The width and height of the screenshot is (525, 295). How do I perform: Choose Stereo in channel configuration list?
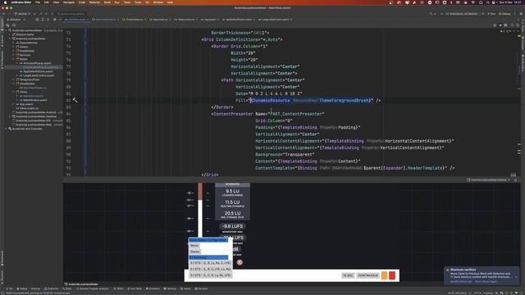click(195, 252)
